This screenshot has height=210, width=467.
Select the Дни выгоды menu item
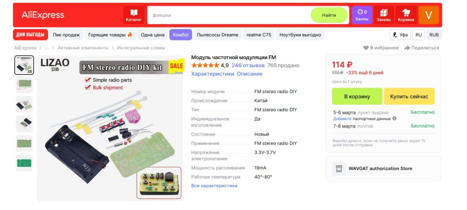click(x=30, y=35)
